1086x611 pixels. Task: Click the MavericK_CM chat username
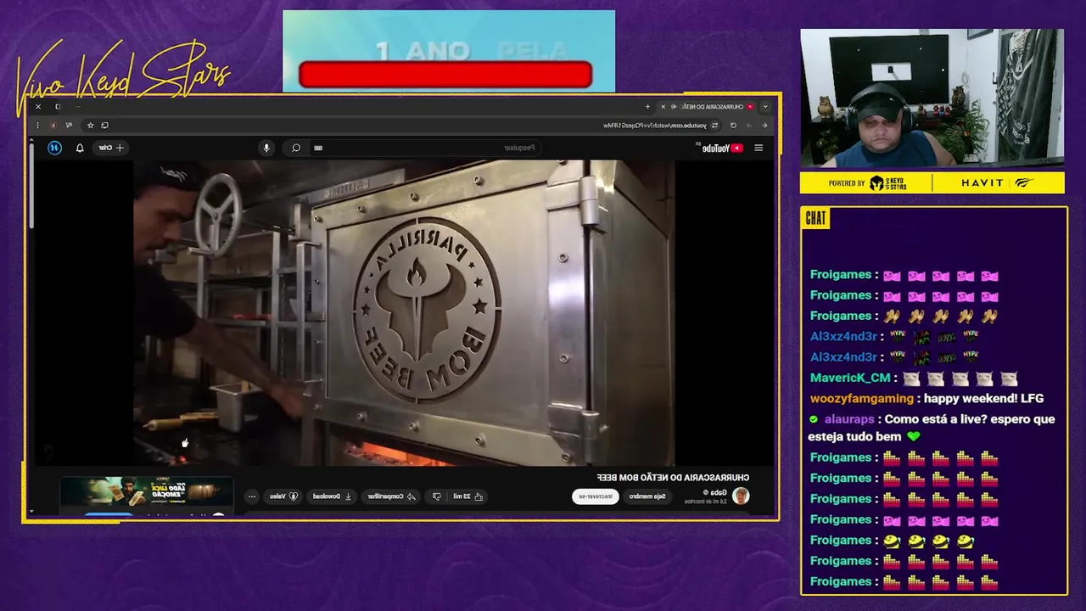[x=850, y=378]
